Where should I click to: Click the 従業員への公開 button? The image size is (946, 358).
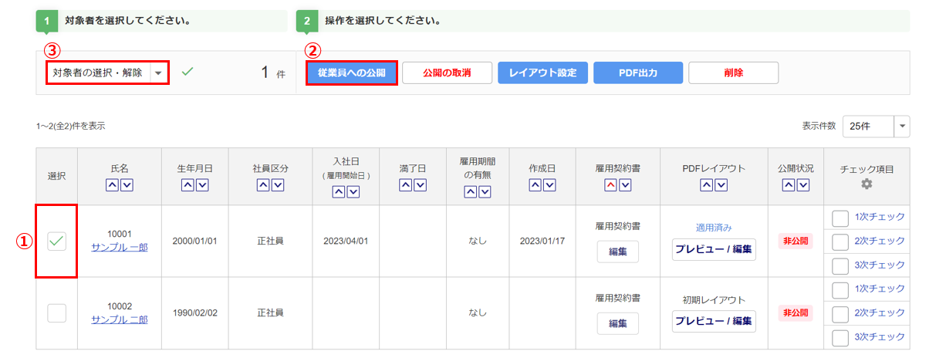click(351, 73)
